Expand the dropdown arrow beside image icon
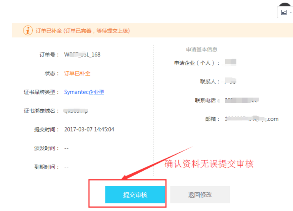 (x=291, y=12)
